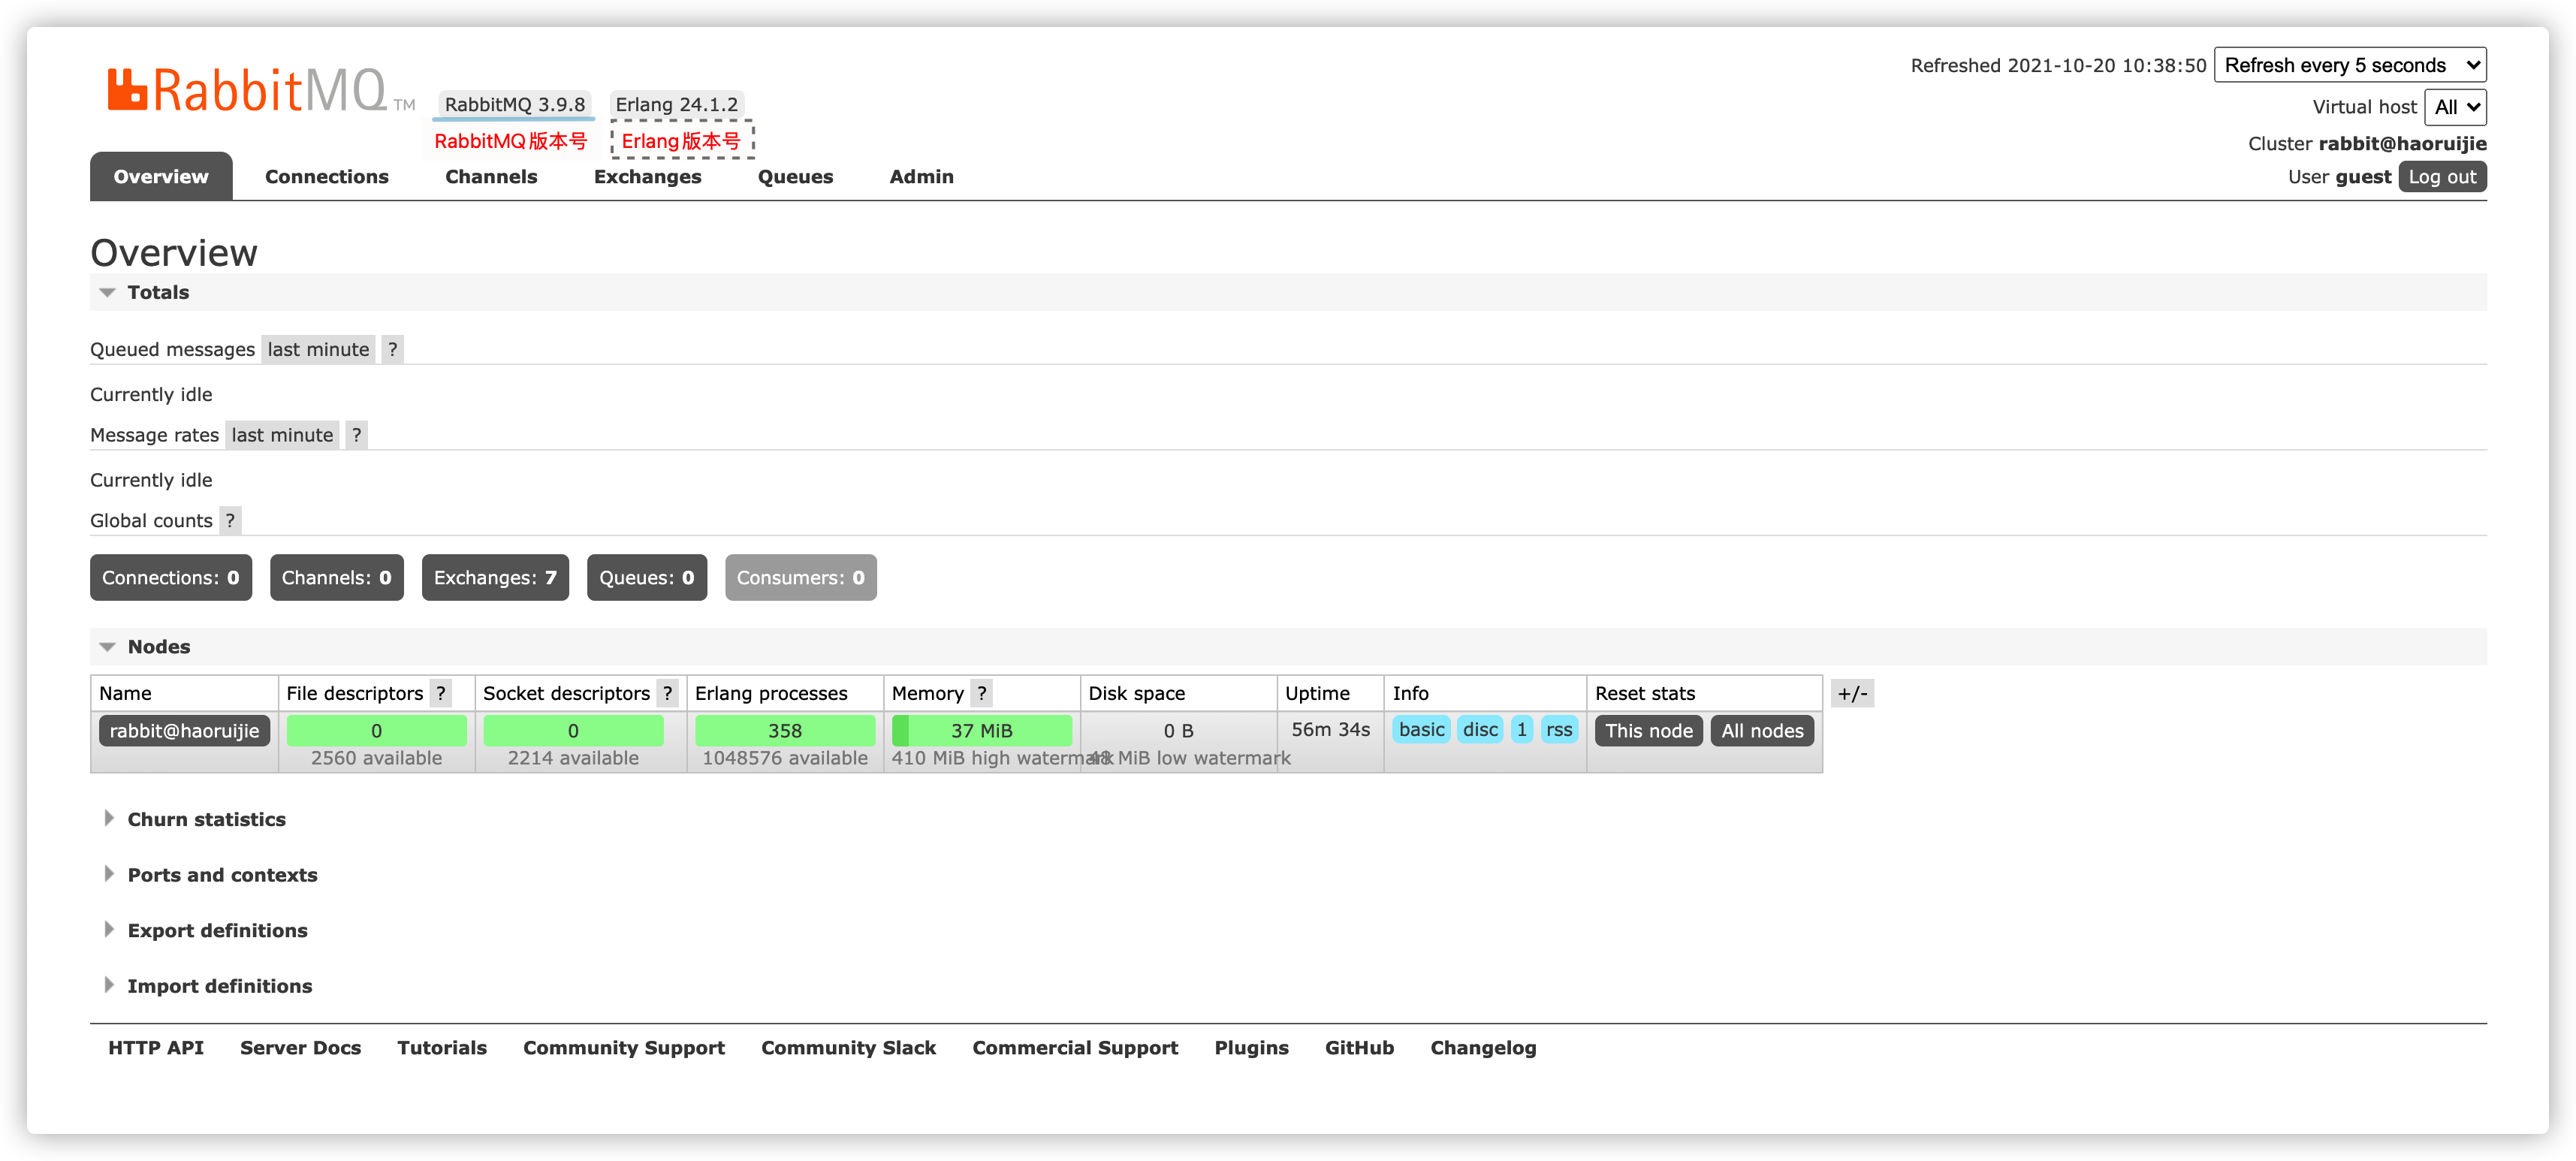This screenshot has width=2576, height=1161.
Task: Click the Memory 37 MiB usage bar
Action: tap(982, 731)
